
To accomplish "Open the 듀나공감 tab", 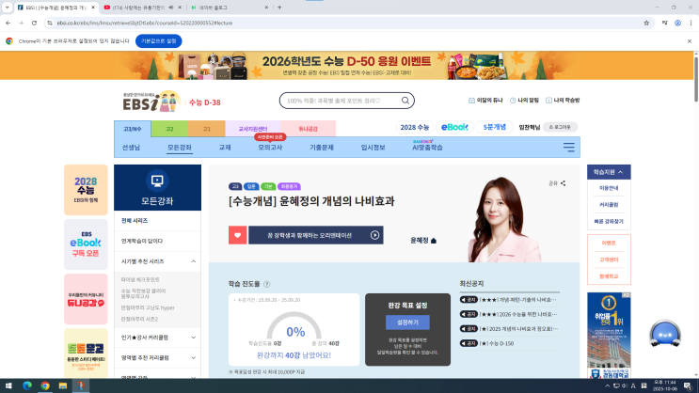I will click(308, 129).
